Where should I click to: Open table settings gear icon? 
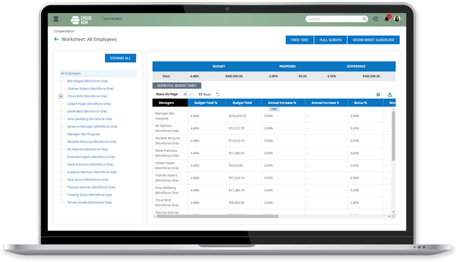tap(378, 94)
